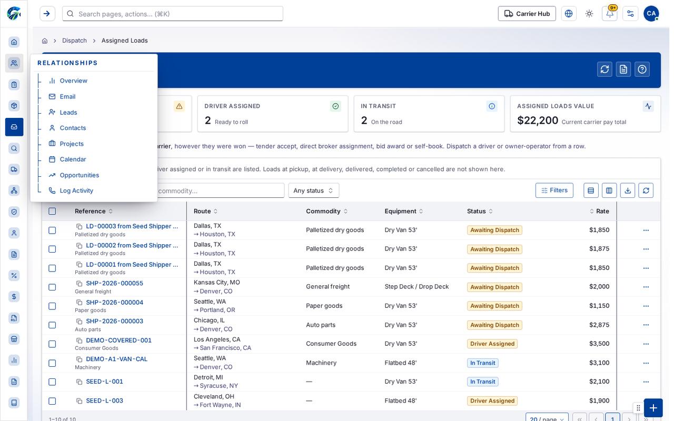
Task: Click the home breadcrumb icon
Action: (45, 41)
